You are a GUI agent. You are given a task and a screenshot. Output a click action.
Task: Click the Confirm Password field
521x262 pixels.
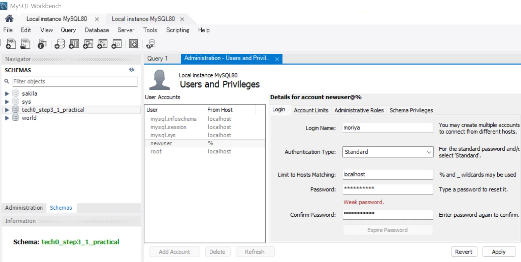click(x=388, y=215)
